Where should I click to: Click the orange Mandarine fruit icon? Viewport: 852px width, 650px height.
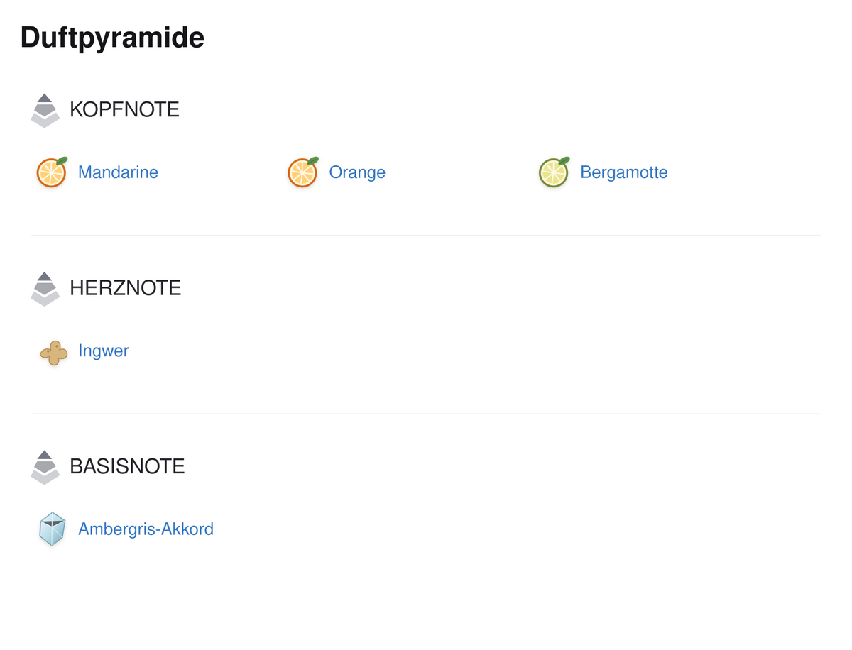52,172
